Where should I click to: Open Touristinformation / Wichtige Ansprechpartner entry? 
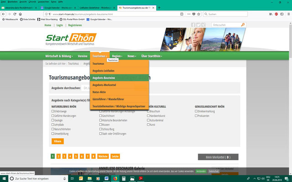120,106
